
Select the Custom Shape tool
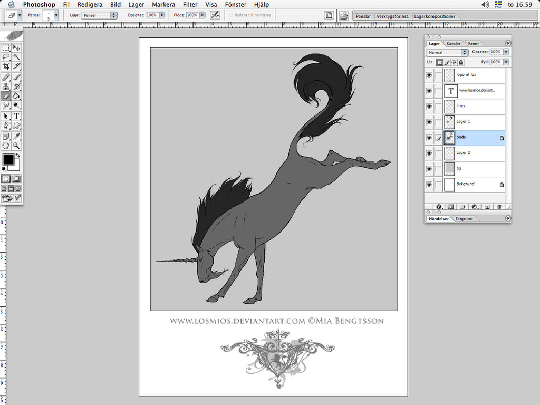pos(16,126)
